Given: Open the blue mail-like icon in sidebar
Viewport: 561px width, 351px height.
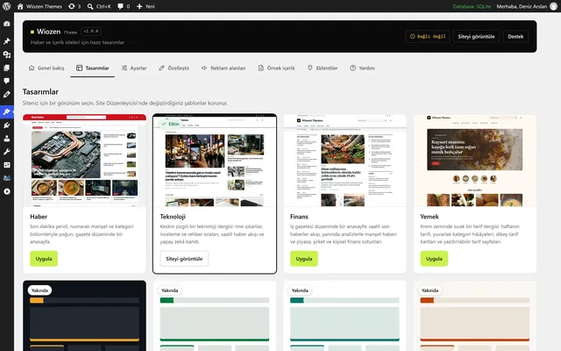Looking at the screenshot, I should click(7, 178).
